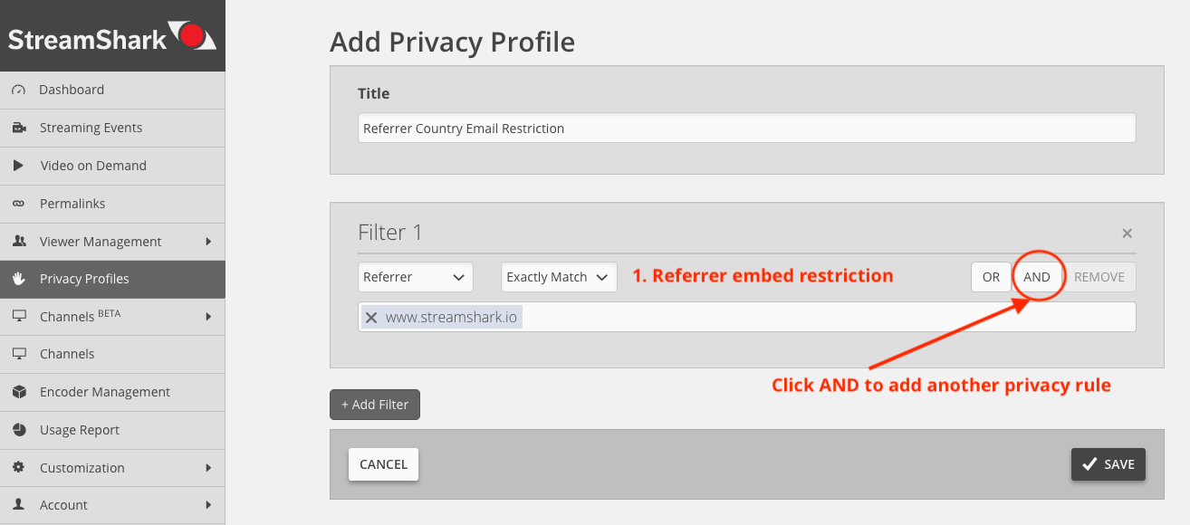Expand the Viewer Management submenu arrow
The image size is (1190, 525).
208,242
